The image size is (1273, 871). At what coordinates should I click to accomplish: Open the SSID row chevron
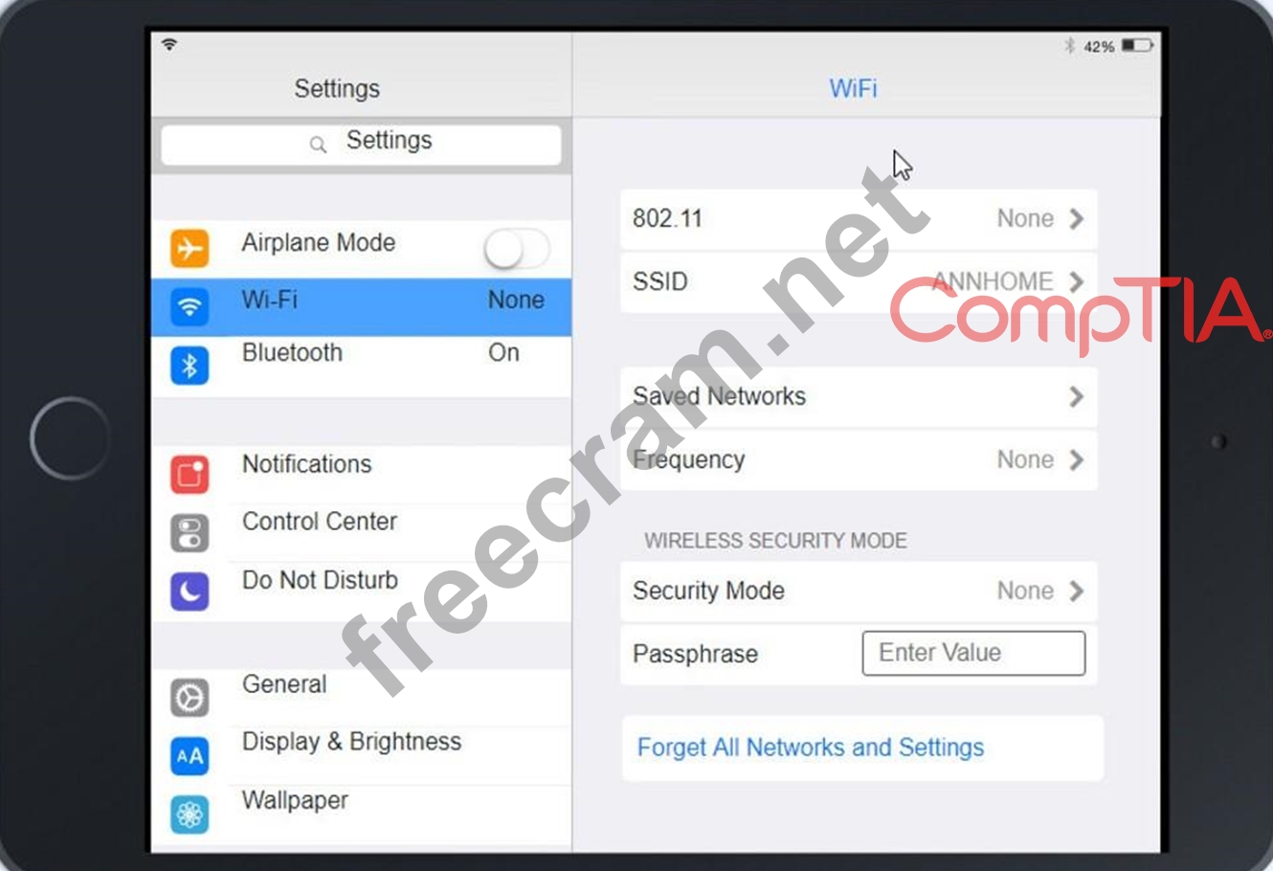coord(1077,281)
